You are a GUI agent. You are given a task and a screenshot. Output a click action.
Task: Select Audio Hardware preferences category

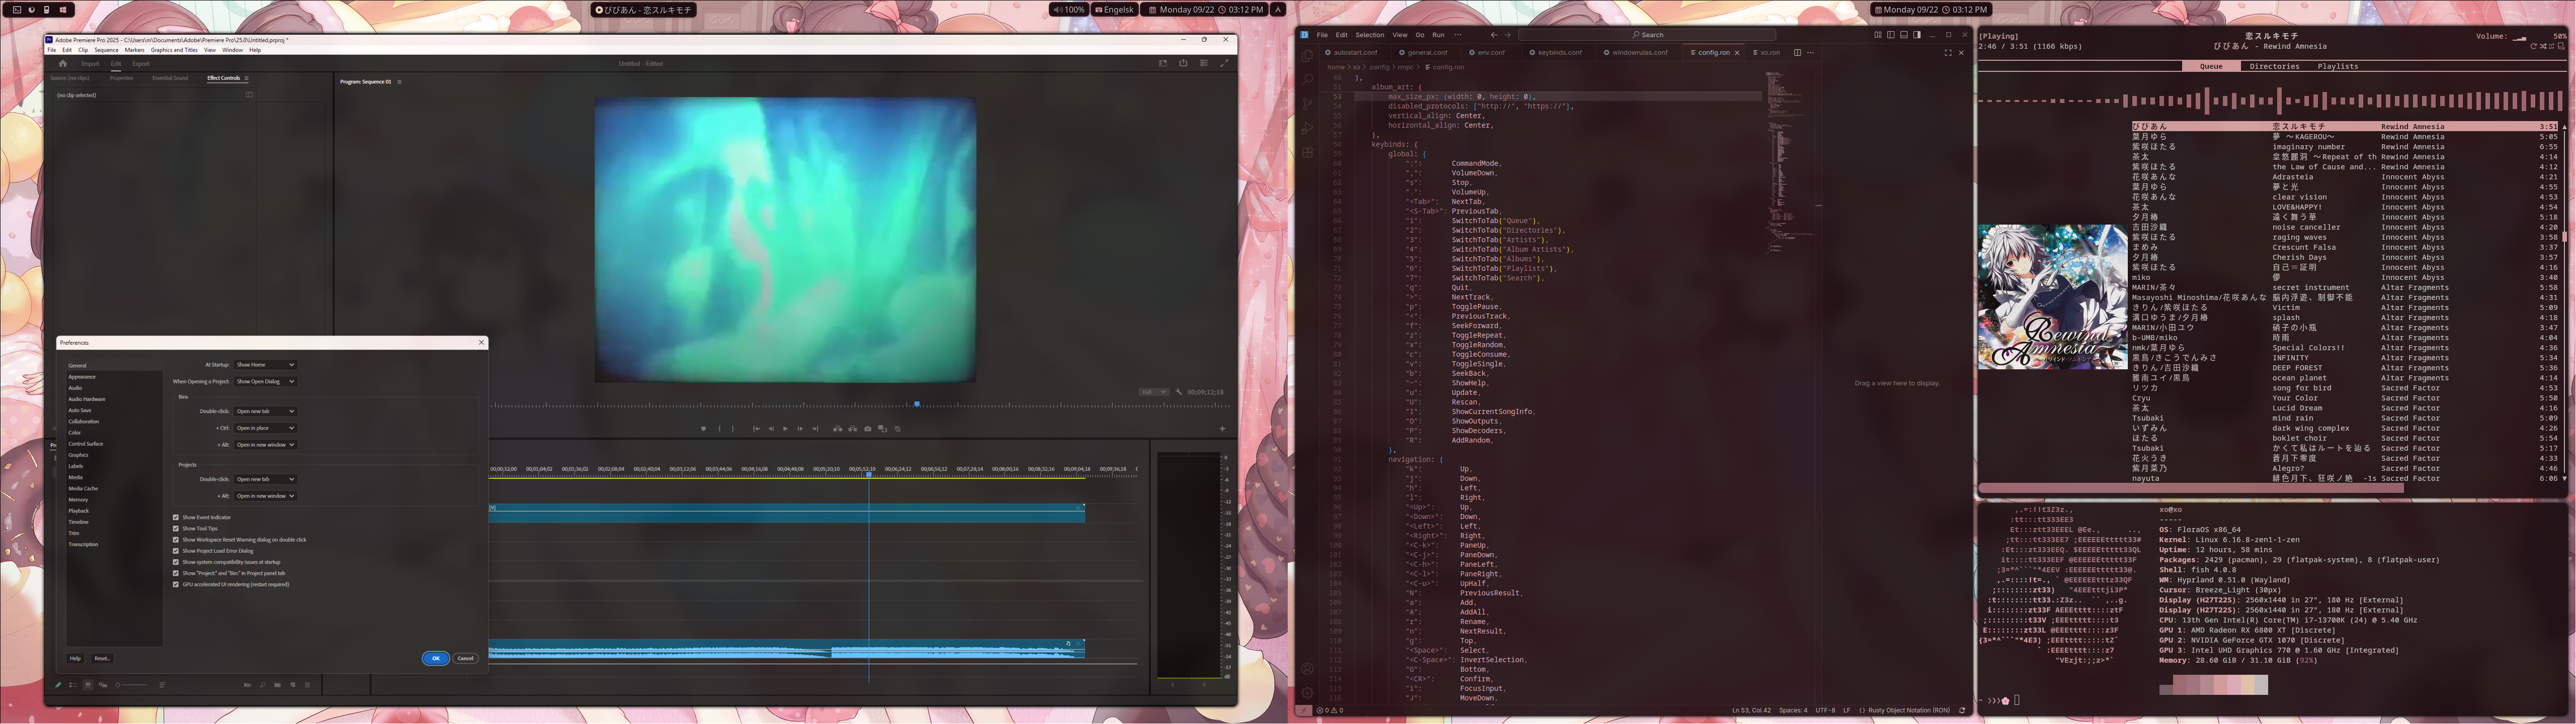(x=87, y=399)
